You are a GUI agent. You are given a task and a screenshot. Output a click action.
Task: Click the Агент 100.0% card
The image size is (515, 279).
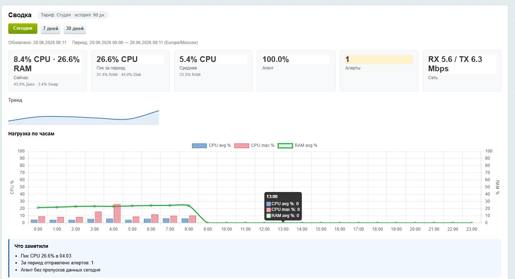296,71
